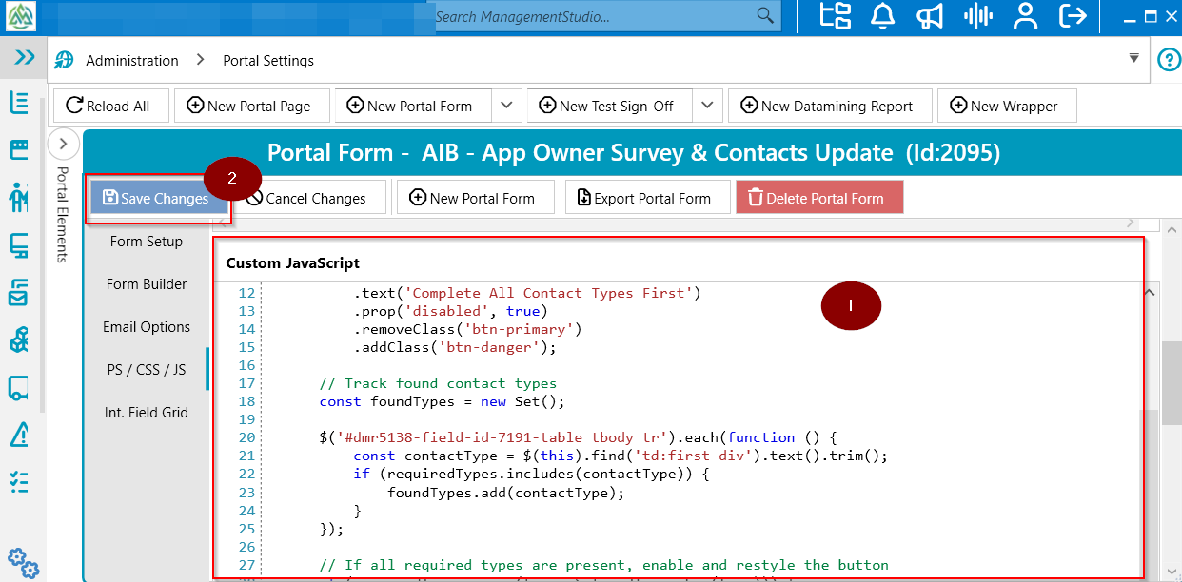
Task: Open the bus/deployment icon in sidebar
Action: tap(18, 387)
